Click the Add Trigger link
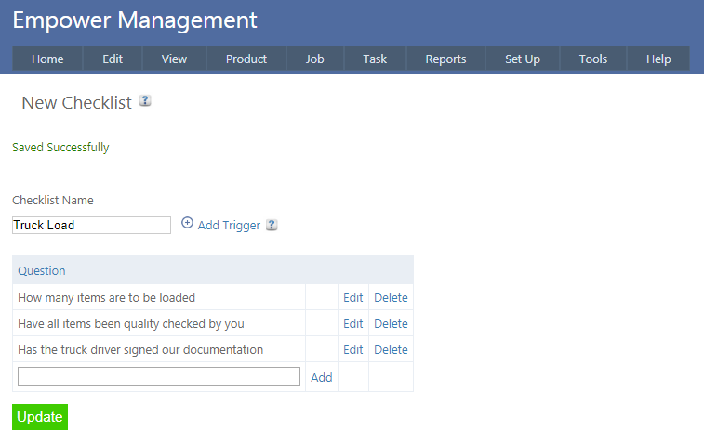The image size is (704, 443). pos(229,225)
